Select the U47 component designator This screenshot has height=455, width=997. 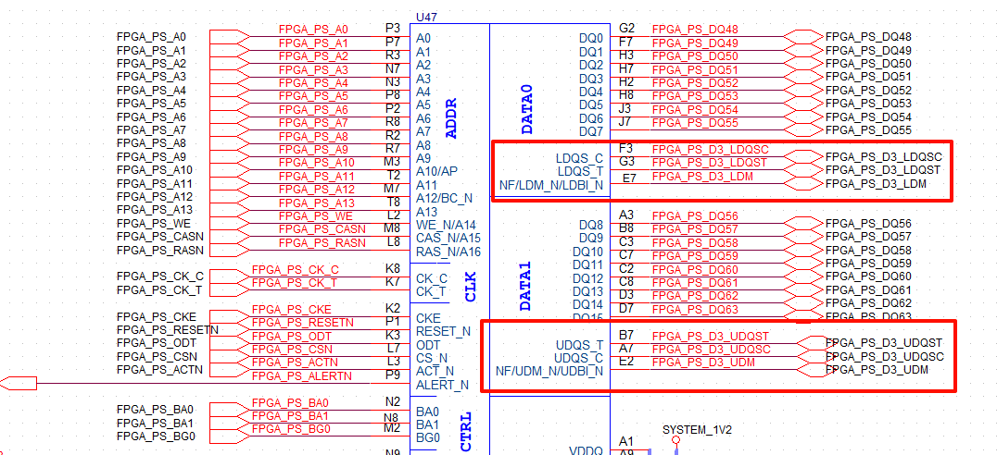pos(427,18)
